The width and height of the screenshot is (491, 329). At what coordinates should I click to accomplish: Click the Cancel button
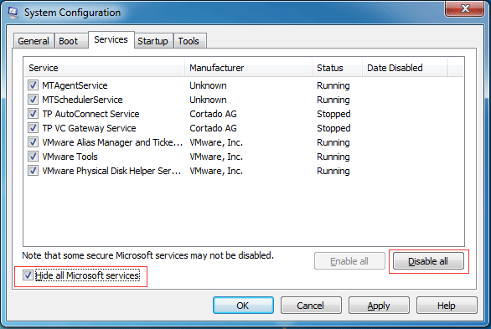[311, 306]
